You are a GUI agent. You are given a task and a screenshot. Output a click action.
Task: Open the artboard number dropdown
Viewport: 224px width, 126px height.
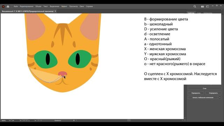coord(35,120)
